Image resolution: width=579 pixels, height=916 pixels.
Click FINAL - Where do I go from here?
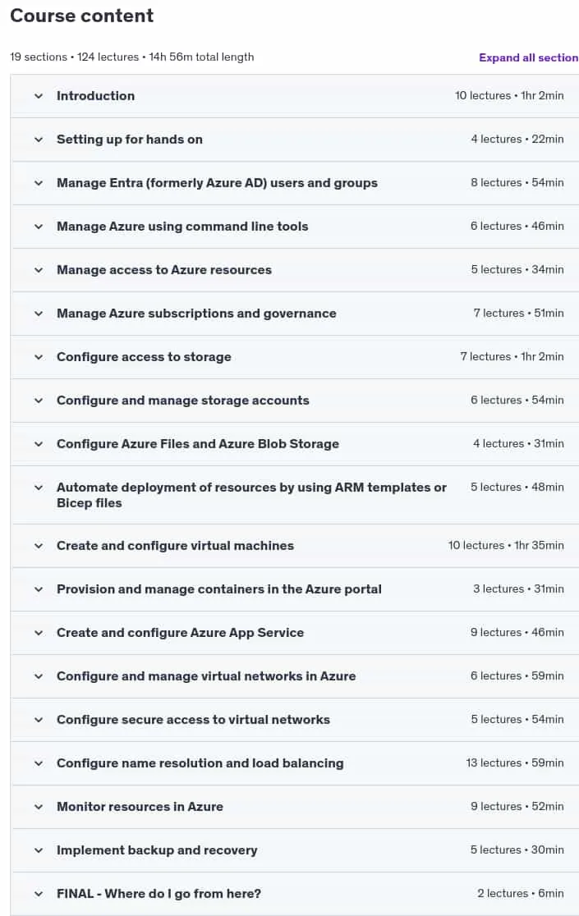coord(159,894)
